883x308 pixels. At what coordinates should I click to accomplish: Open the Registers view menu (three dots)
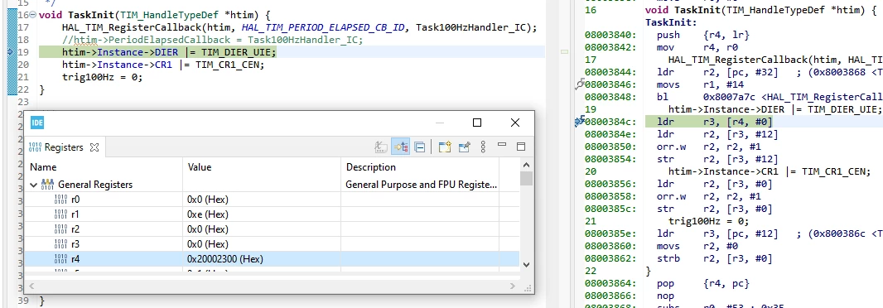pyautogui.click(x=483, y=147)
